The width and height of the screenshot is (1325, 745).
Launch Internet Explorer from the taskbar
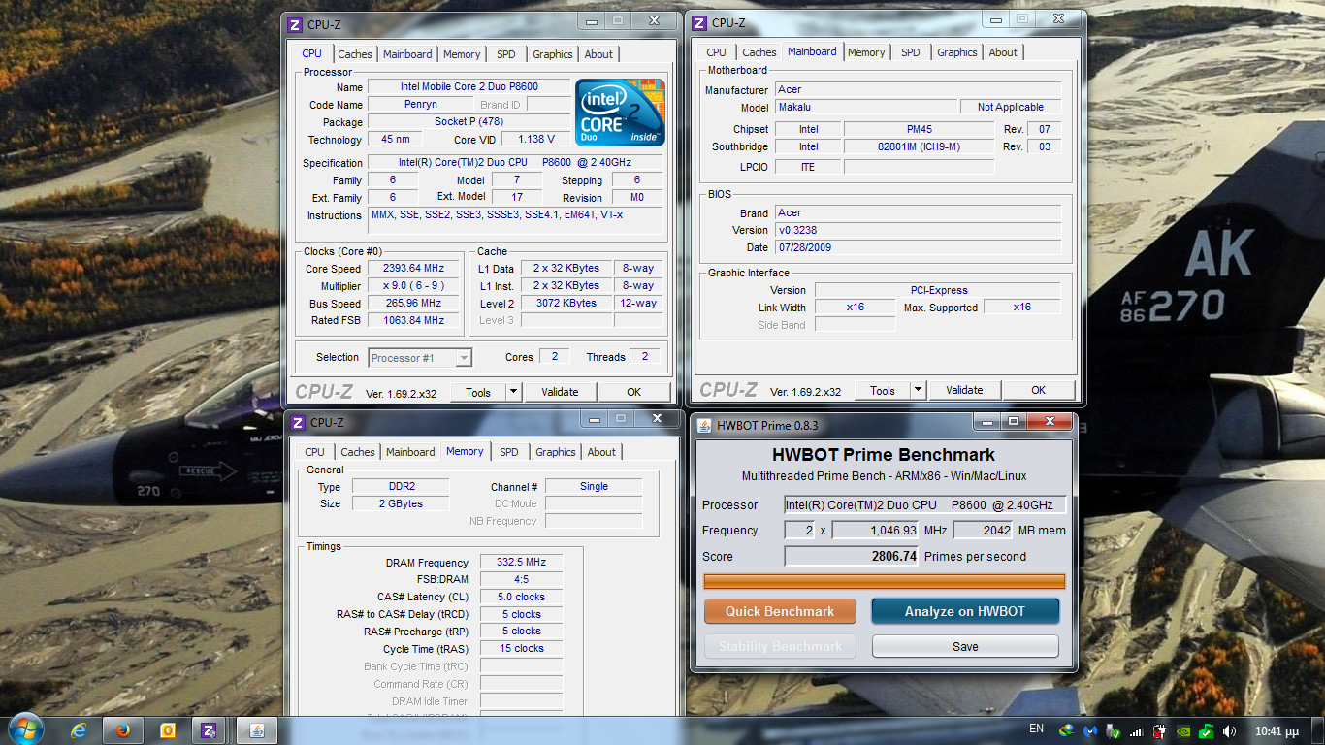coord(81,730)
